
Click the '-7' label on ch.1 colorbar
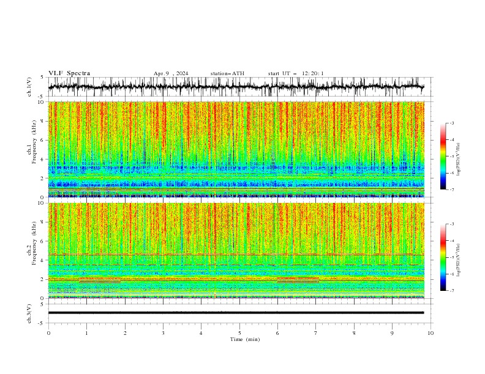452,189
